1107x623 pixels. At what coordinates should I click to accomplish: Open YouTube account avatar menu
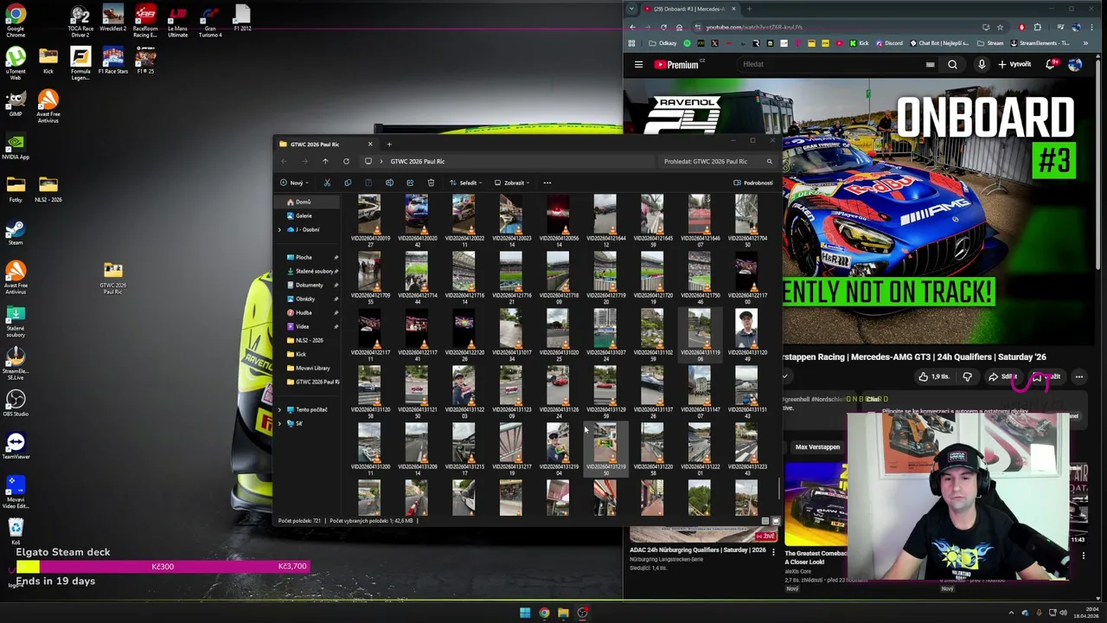pyautogui.click(x=1075, y=64)
